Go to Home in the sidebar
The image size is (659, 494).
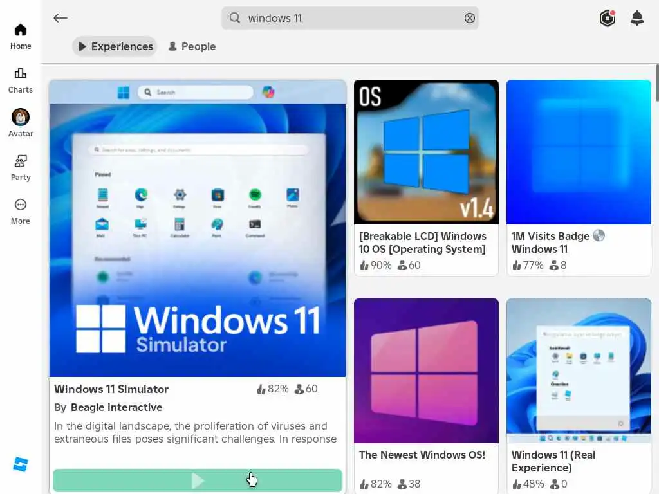tap(20, 37)
